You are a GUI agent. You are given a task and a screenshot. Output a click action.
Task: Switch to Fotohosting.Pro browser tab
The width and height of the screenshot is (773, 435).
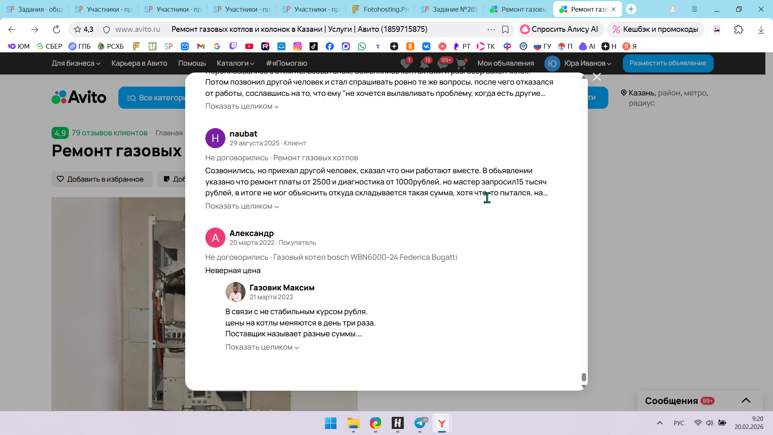(380, 9)
